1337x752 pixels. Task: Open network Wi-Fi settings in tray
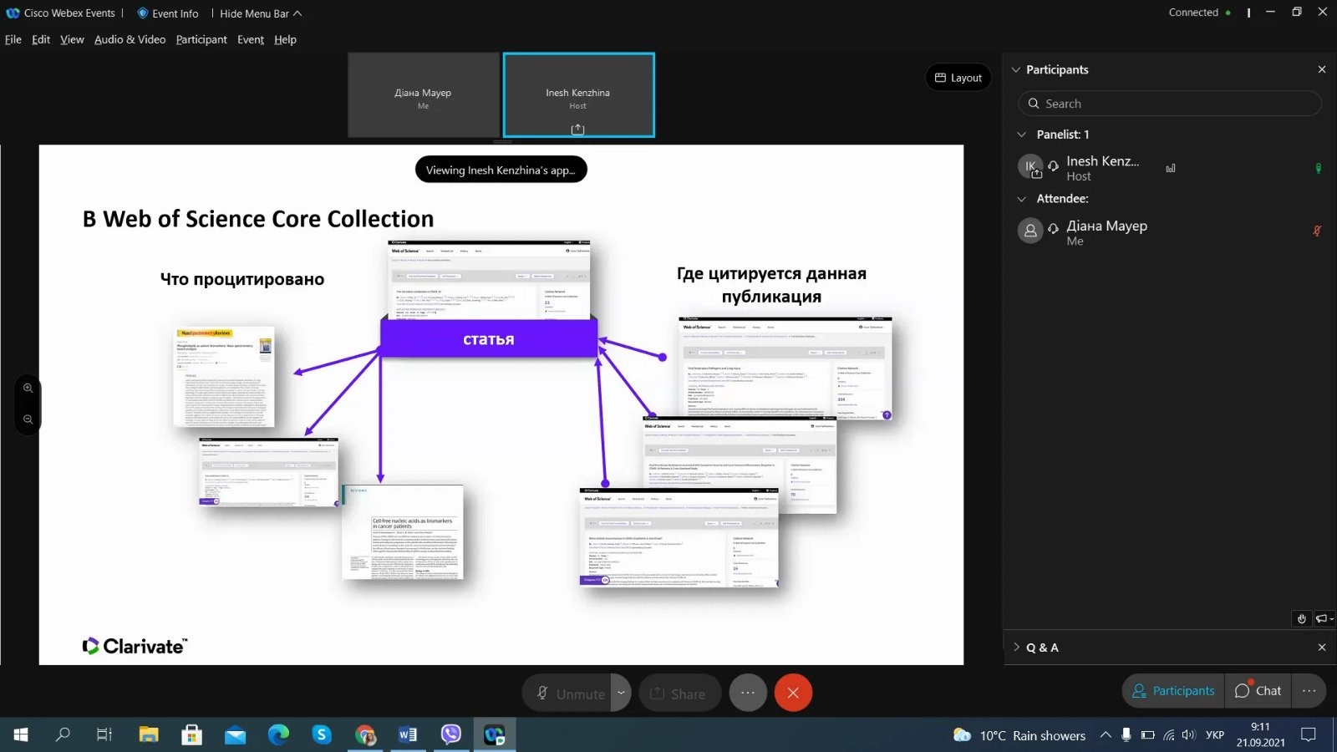[1168, 735]
